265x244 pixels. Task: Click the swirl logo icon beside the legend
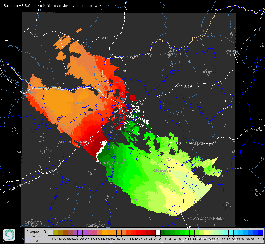tap(9, 235)
